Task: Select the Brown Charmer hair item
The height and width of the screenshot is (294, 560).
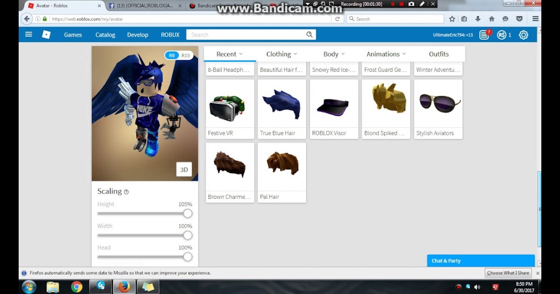Action: 230,173
